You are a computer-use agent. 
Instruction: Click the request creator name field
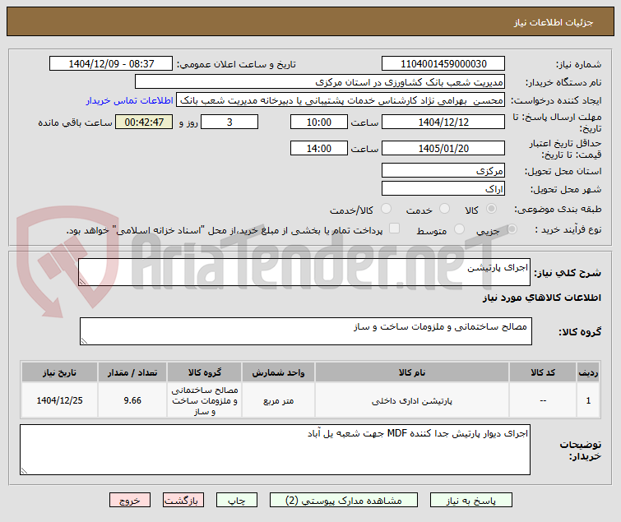coord(341,100)
